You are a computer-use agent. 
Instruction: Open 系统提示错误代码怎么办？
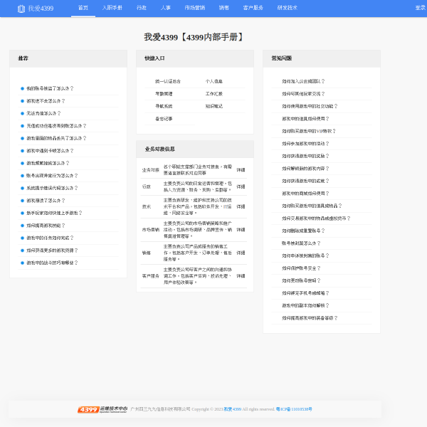(x=52, y=188)
